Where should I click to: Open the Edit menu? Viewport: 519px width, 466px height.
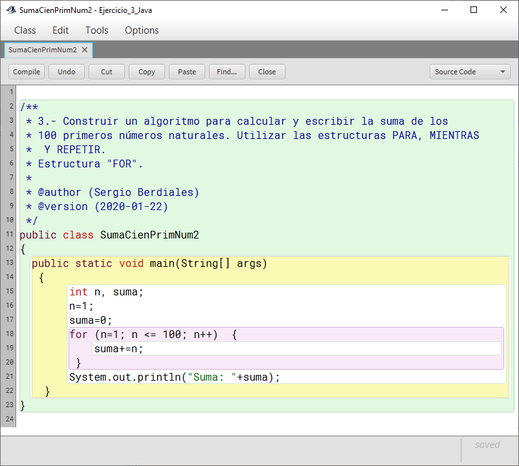click(x=60, y=30)
